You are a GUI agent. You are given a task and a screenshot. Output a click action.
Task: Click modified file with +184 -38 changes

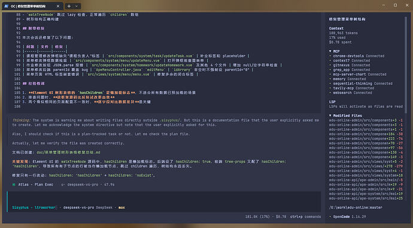(366, 134)
